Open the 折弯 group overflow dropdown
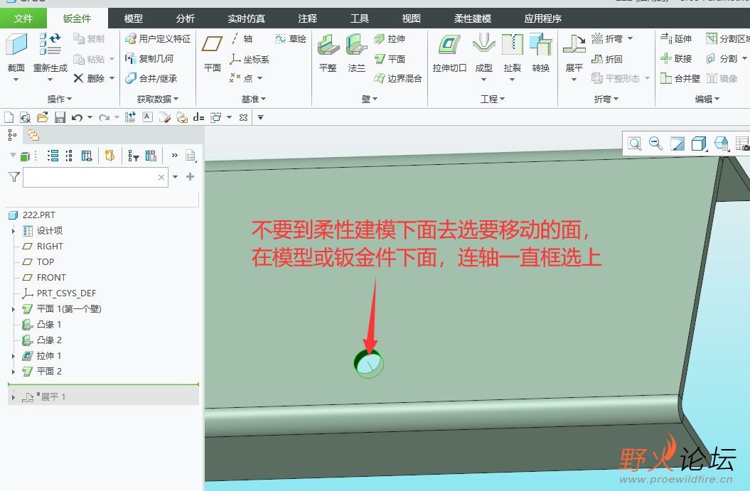Screen dimensions: 750x491 [x=606, y=99]
